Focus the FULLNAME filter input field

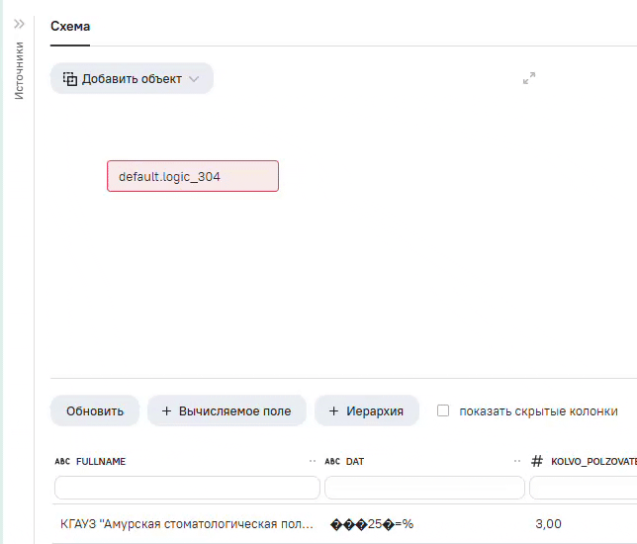click(187, 488)
